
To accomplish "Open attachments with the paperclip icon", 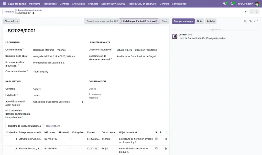I will click(250, 21).
